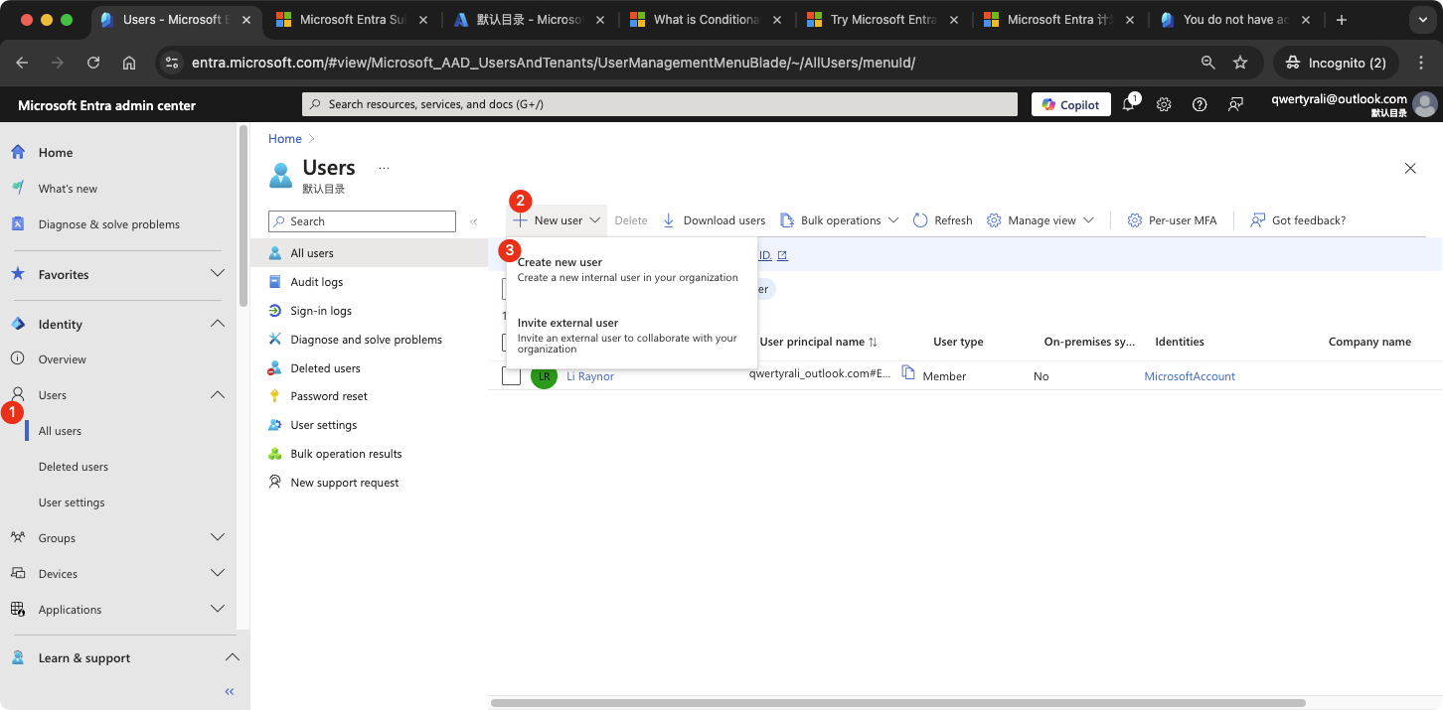Choose Invite external user from the menu
The image size is (1443, 710).
pyautogui.click(x=632, y=335)
